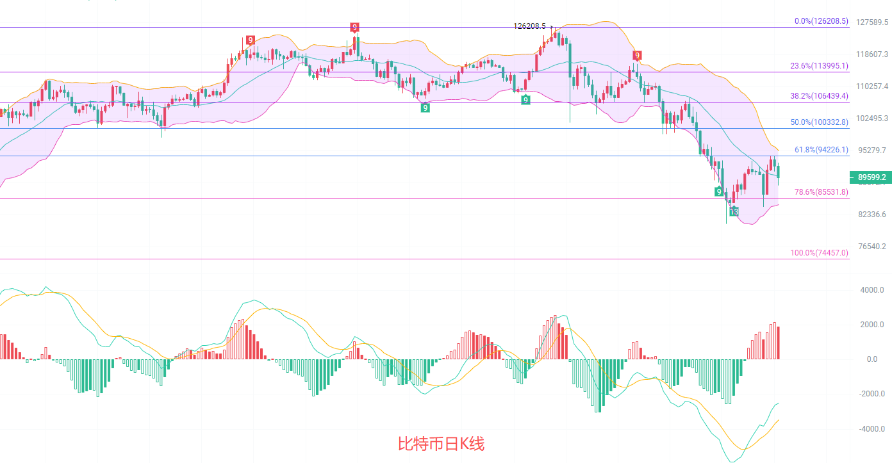The image size is (892, 463).
Task: Select the 78.6%(85531.8) Fibonacci label
Action: click(821, 192)
